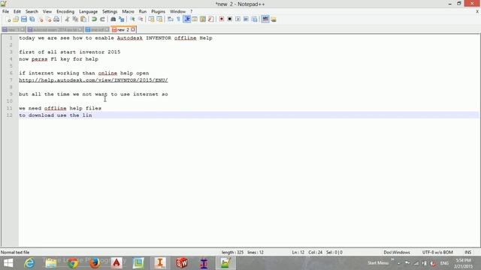Click the Paste clipboard icon
Screen dimensions: 481x270
(83, 19)
